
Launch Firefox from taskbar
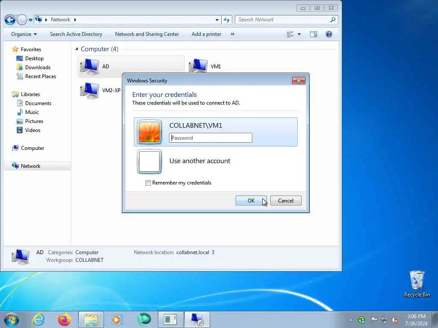click(65, 319)
